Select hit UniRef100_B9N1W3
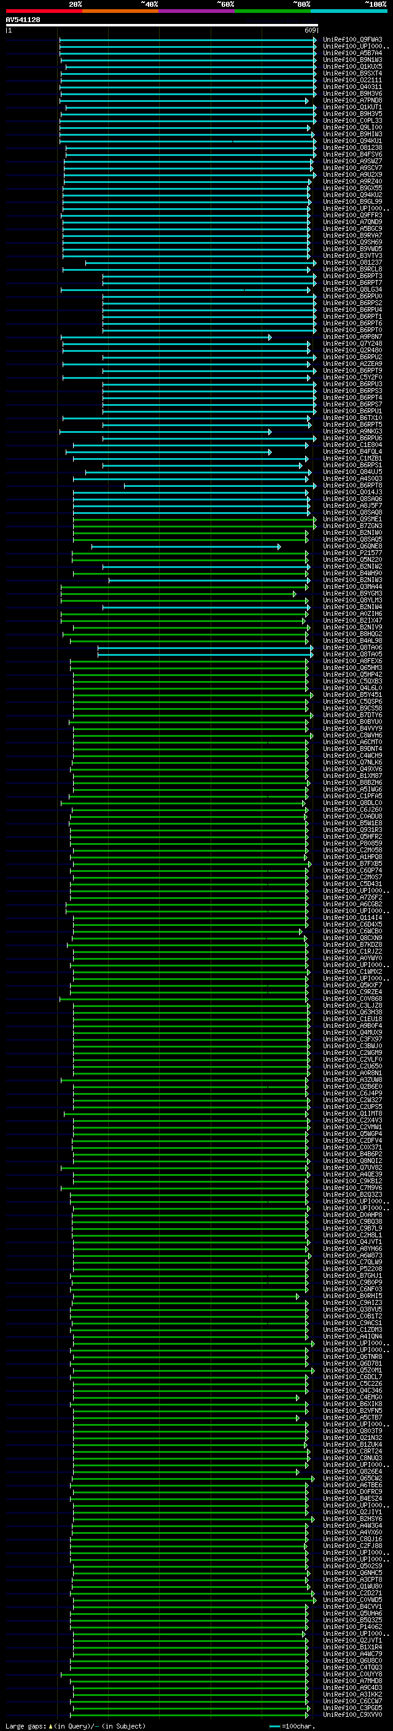 (352, 60)
